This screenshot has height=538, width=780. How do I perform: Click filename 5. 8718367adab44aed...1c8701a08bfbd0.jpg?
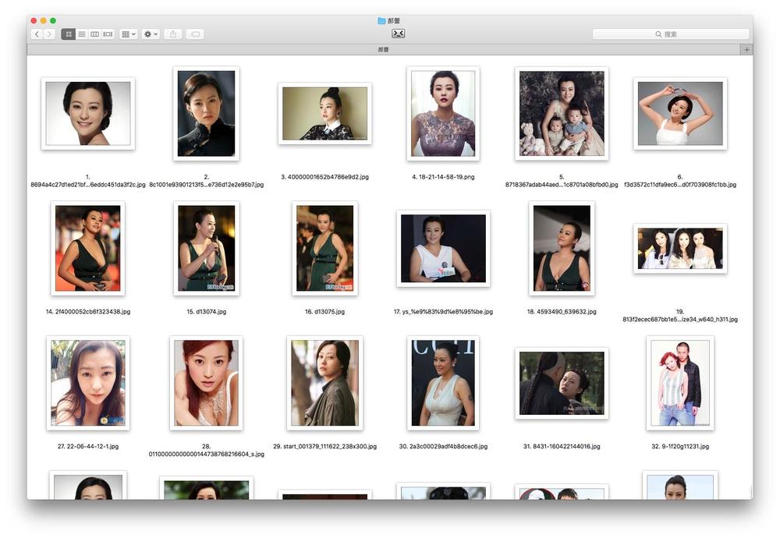[562, 180]
